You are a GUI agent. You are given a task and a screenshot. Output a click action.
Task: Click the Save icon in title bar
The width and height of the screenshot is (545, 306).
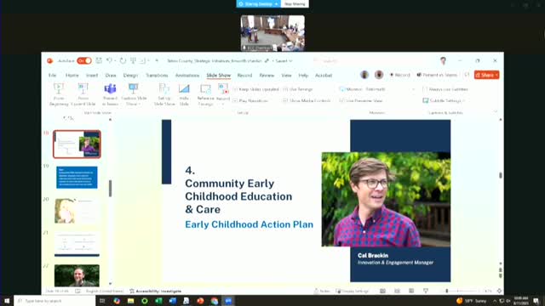[99, 60]
